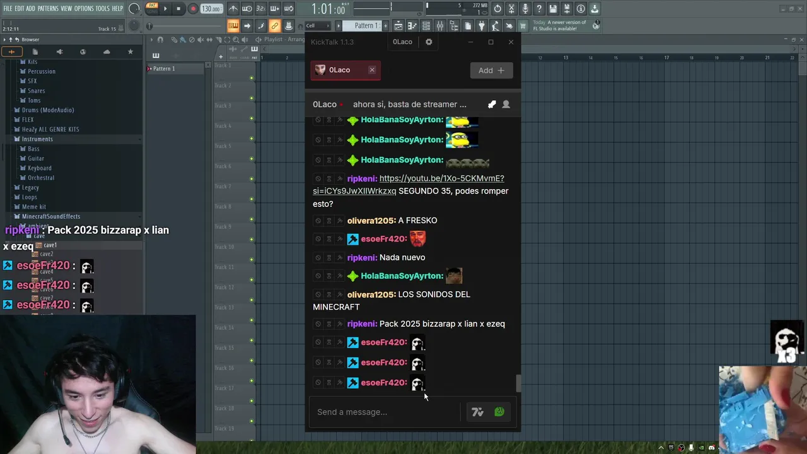Open the youtu.be link from ripkeni
Screen dimensions: 807x454
tap(409, 185)
